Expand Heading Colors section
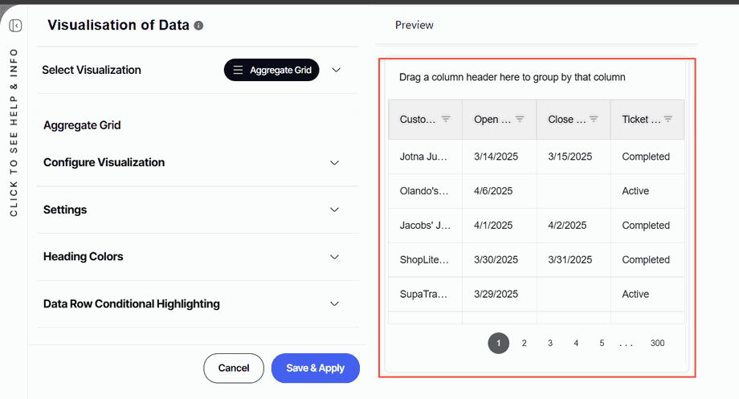The width and height of the screenshot is (739, 399). click(335, 257)
